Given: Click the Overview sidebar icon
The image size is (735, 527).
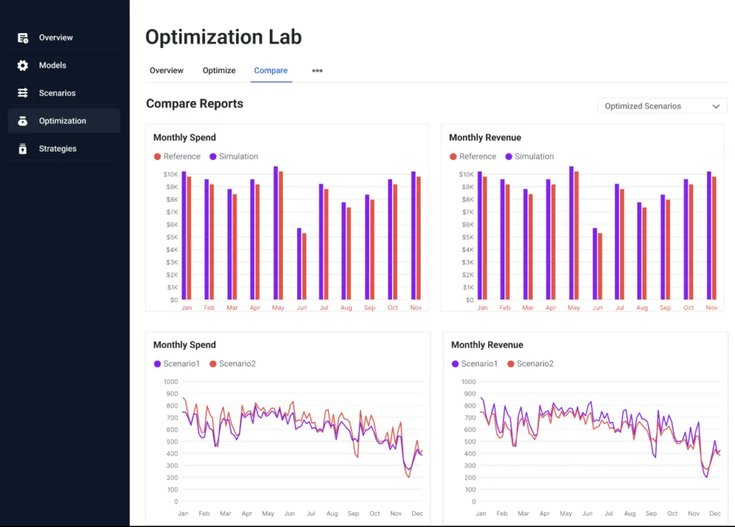Looking at the screenshot, I should 23,38.
